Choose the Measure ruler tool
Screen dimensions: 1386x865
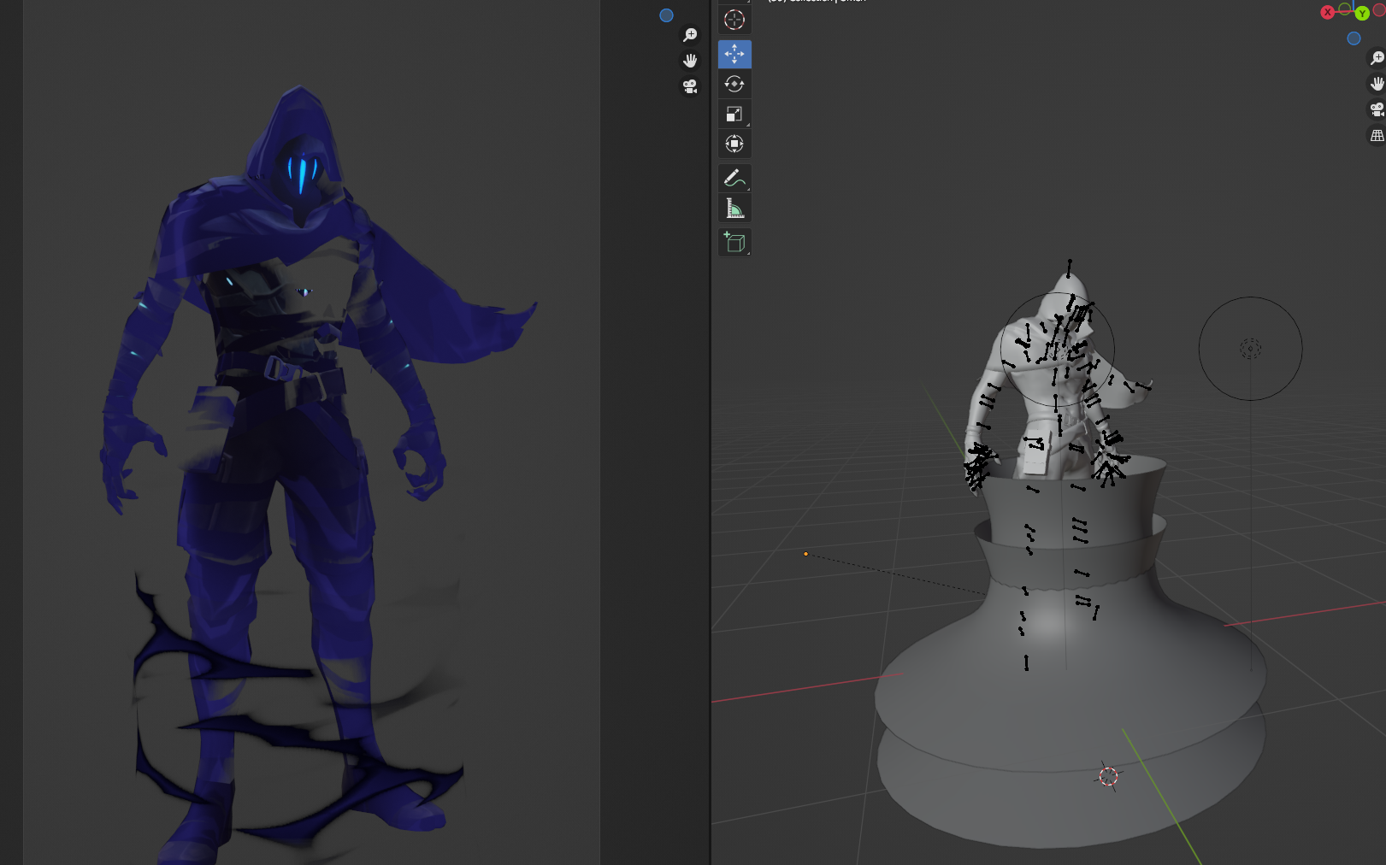pyautogui.click(x=734, y=208)
